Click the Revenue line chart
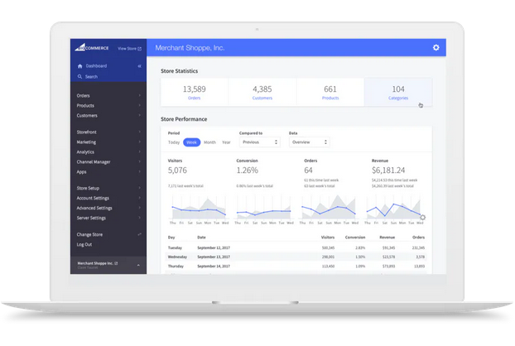This screenshot has height=346, width=515. [394, 208]
